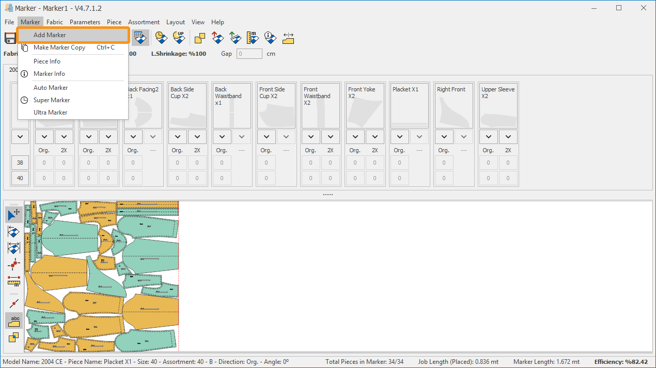This screenshot has height=368, width=656.
Task: Open the Assortment menu
Action: [x=144, y=22]
